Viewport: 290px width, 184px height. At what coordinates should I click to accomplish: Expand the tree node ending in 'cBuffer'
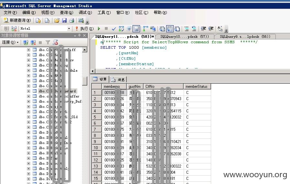click(x=28, y=96)
